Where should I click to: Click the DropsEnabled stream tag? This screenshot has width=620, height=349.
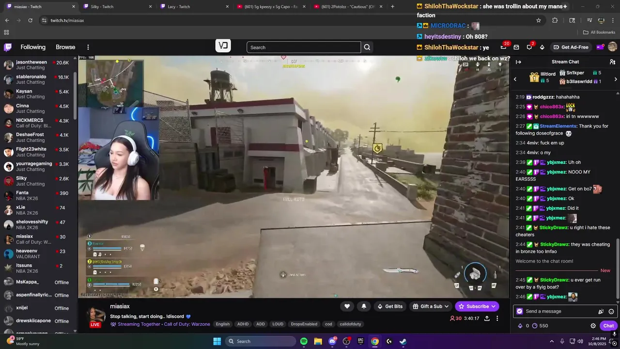(x=304, y=324)
